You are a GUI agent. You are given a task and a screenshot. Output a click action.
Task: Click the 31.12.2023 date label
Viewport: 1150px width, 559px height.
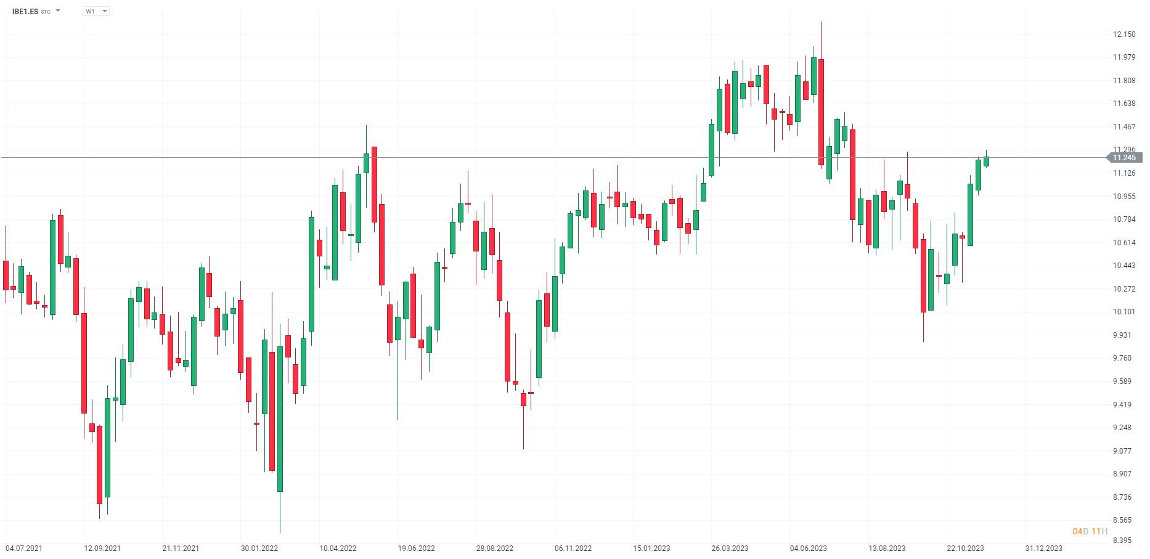point(1044,548)
